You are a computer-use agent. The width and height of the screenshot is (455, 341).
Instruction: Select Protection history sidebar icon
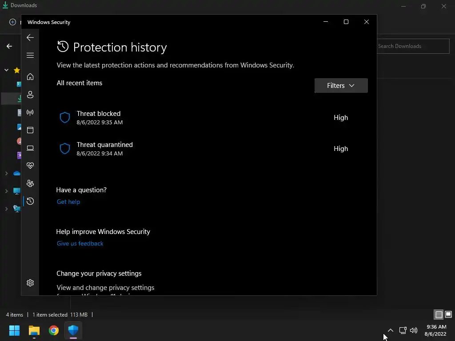tap(30, 201)
